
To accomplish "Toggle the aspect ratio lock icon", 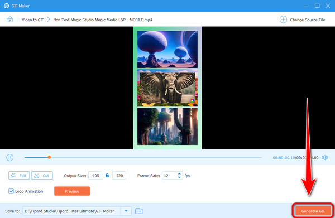I will tap(107, 175).
